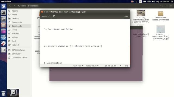Click the Open button in gedit

point(45,16)
